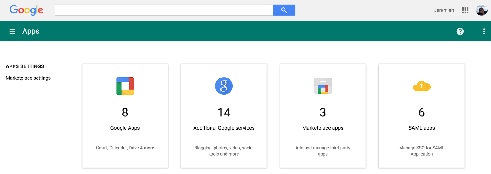Open the hamburger main menu

click(12, 32)
